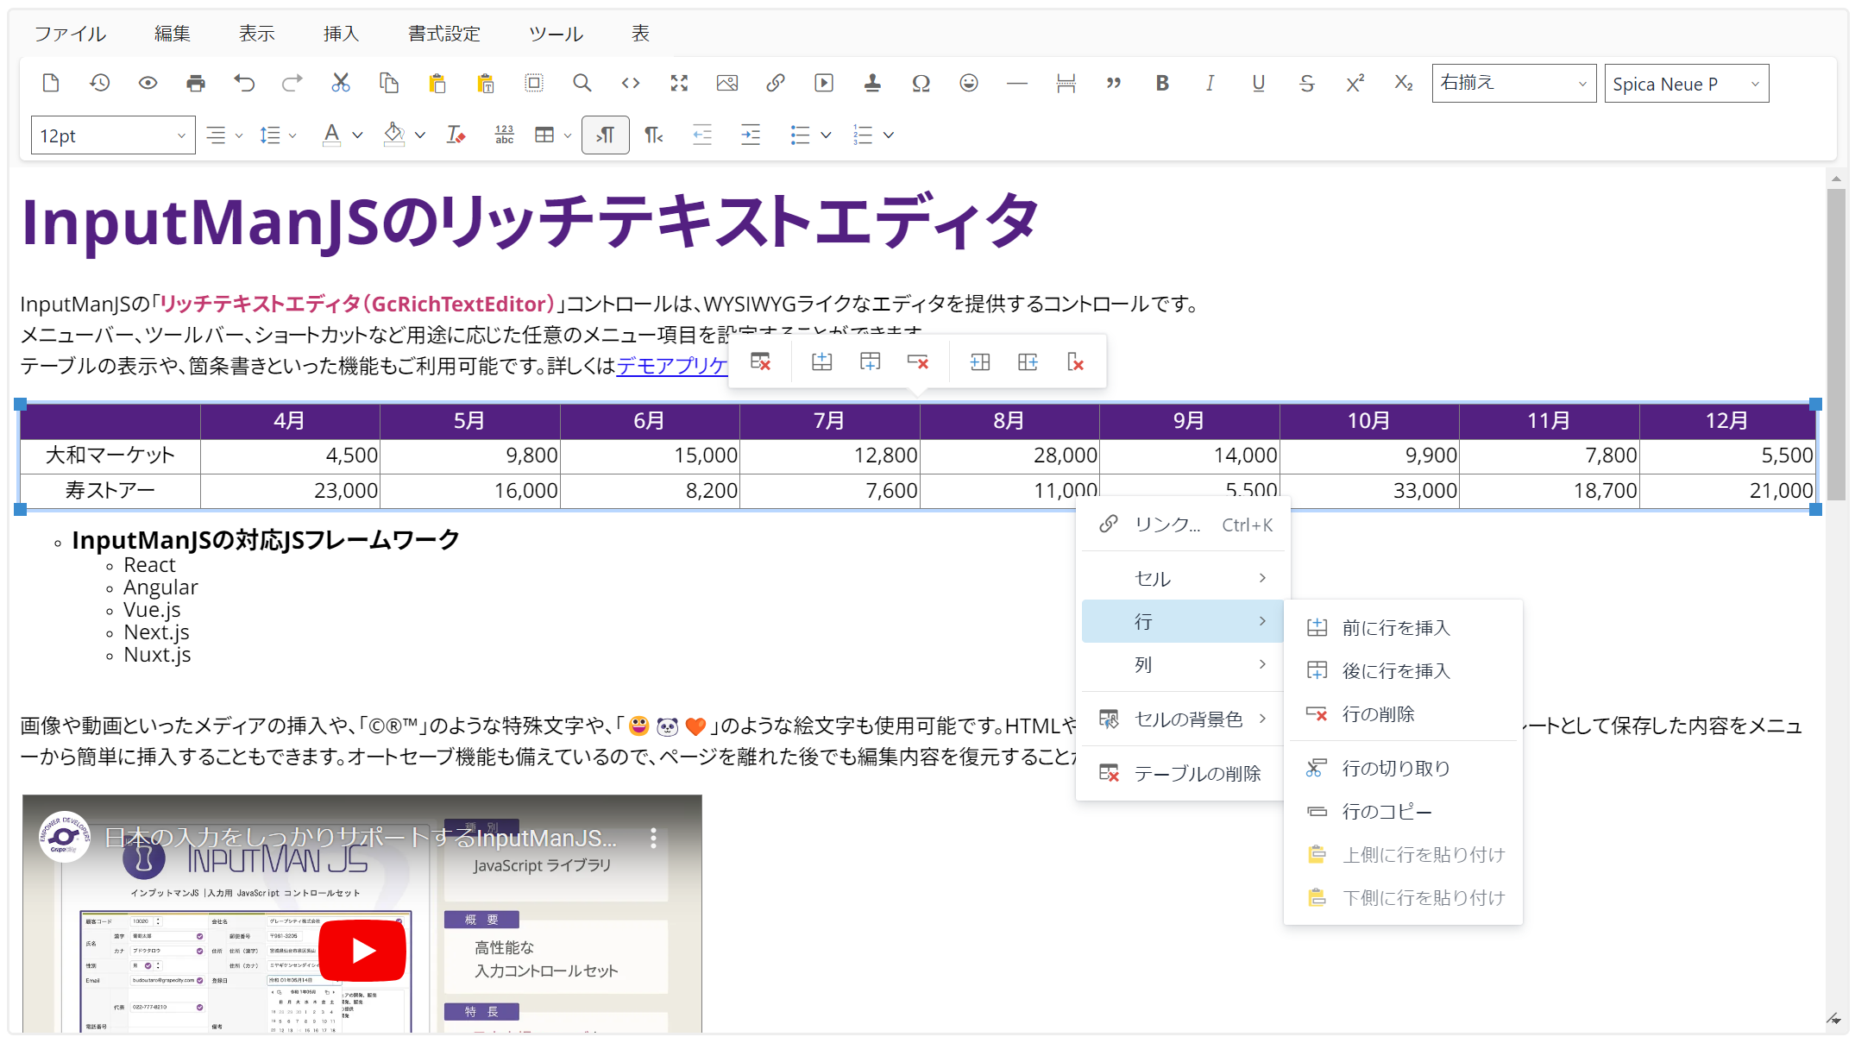Click delete column icon in floating toolbar
This screenshot has height=1043, width=1855.
coord(1075,361)
